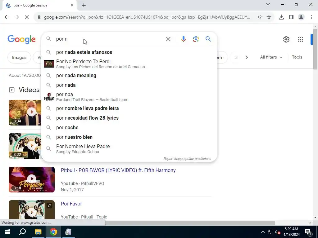
Task: Click inside the search box with 'por n'
Action: pyautogui.click(x=110, y=39)
